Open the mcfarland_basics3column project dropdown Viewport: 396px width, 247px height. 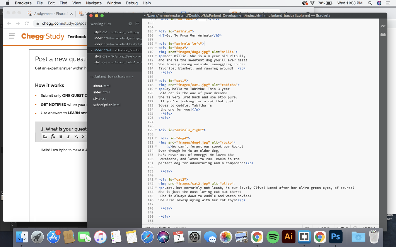(112, 76)
